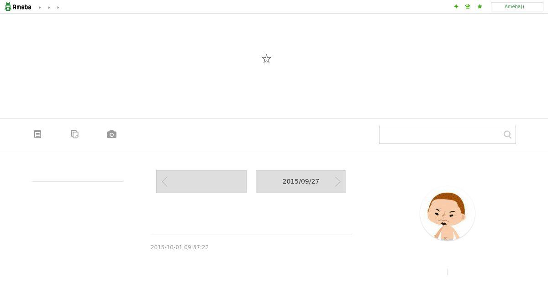Click the solid green star icon
Image resolution: width=548 pixels, height=287 pixels.
(x=479, y=6)
